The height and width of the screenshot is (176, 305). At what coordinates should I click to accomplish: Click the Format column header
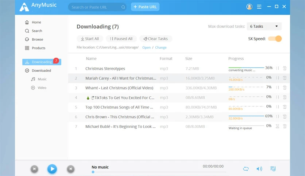click(166, 59)
